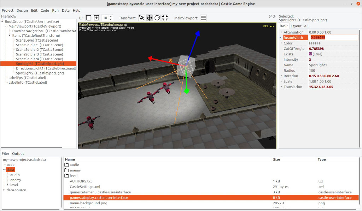Select SpotLight2 in the Hierarchy
This screenshot has width=362, height=211.
tap(35, 73)
